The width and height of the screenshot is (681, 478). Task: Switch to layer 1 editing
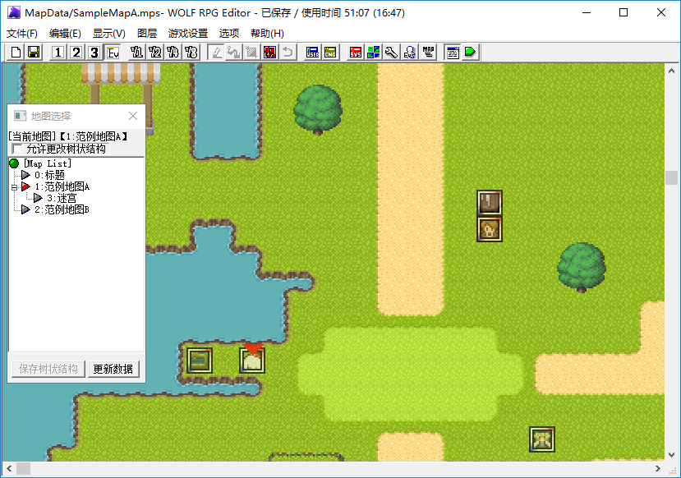click(x=58, y=53)
